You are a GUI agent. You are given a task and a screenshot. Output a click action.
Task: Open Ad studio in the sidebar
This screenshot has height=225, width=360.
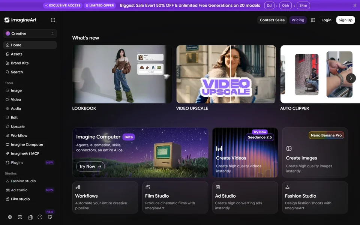click(x=30, y=190)
